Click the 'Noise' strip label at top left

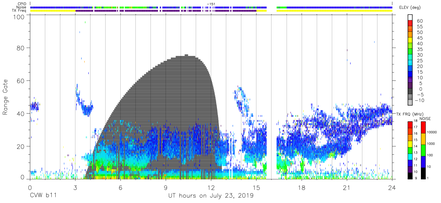tap(22, 7)
